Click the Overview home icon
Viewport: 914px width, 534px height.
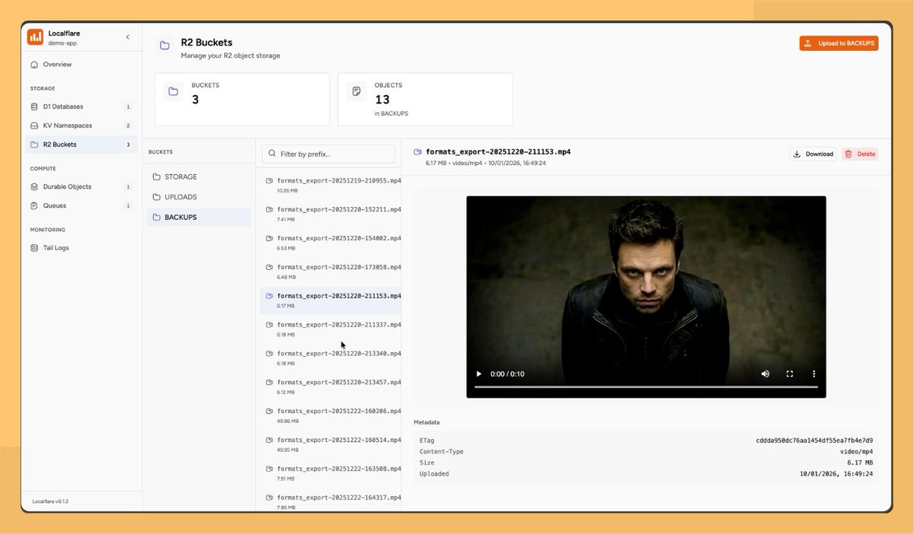click(x=34, y=65)
